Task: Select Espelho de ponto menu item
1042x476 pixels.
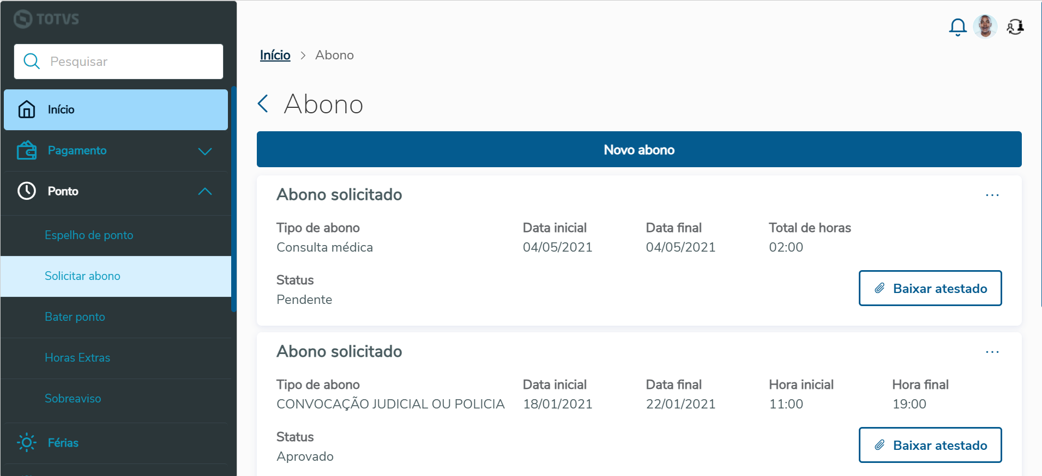Action: tap(89, 235)
